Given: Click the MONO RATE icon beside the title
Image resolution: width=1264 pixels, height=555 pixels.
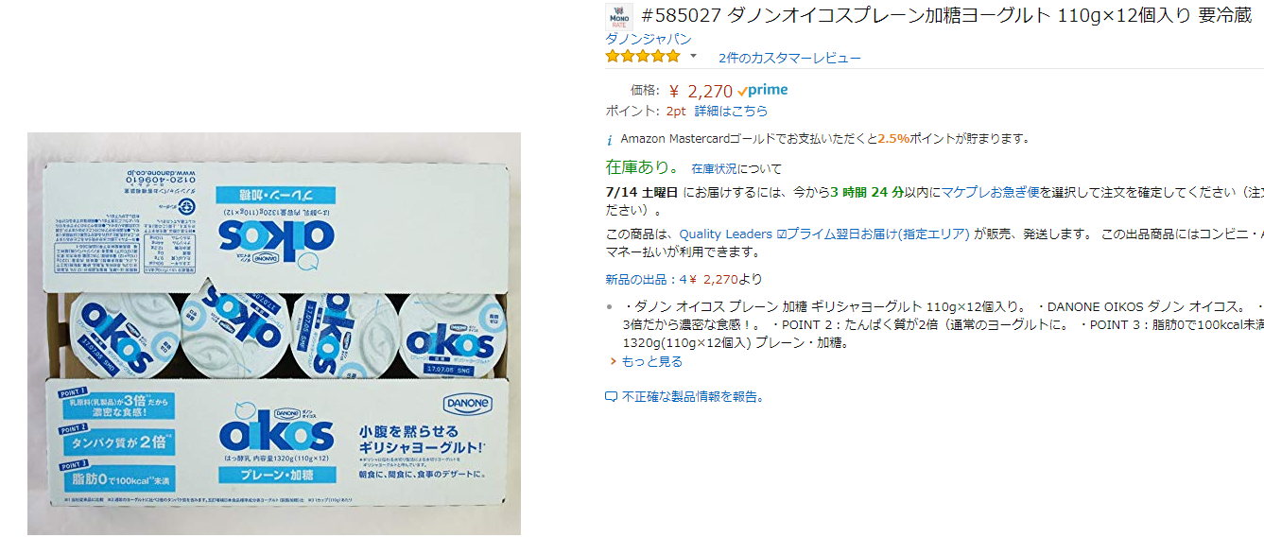Looking at the screenshot, I should [617, 17].
